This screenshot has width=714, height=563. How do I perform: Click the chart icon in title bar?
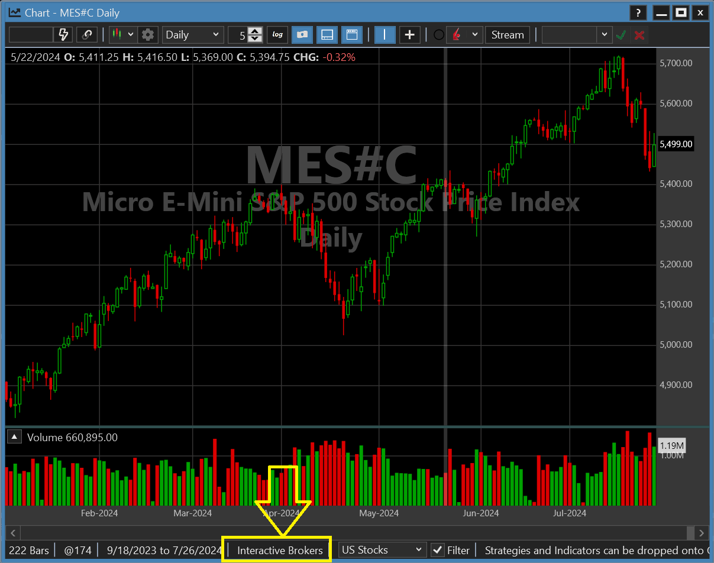[x=14, y=12]
